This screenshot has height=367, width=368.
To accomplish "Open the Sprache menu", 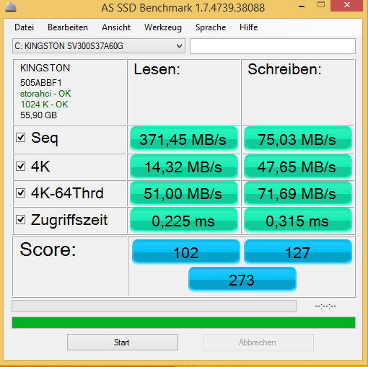I will pyautogui.click(x=211, y=27).
